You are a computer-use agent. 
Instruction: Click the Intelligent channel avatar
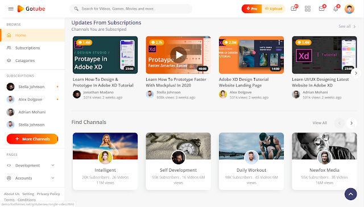[105, 158]
